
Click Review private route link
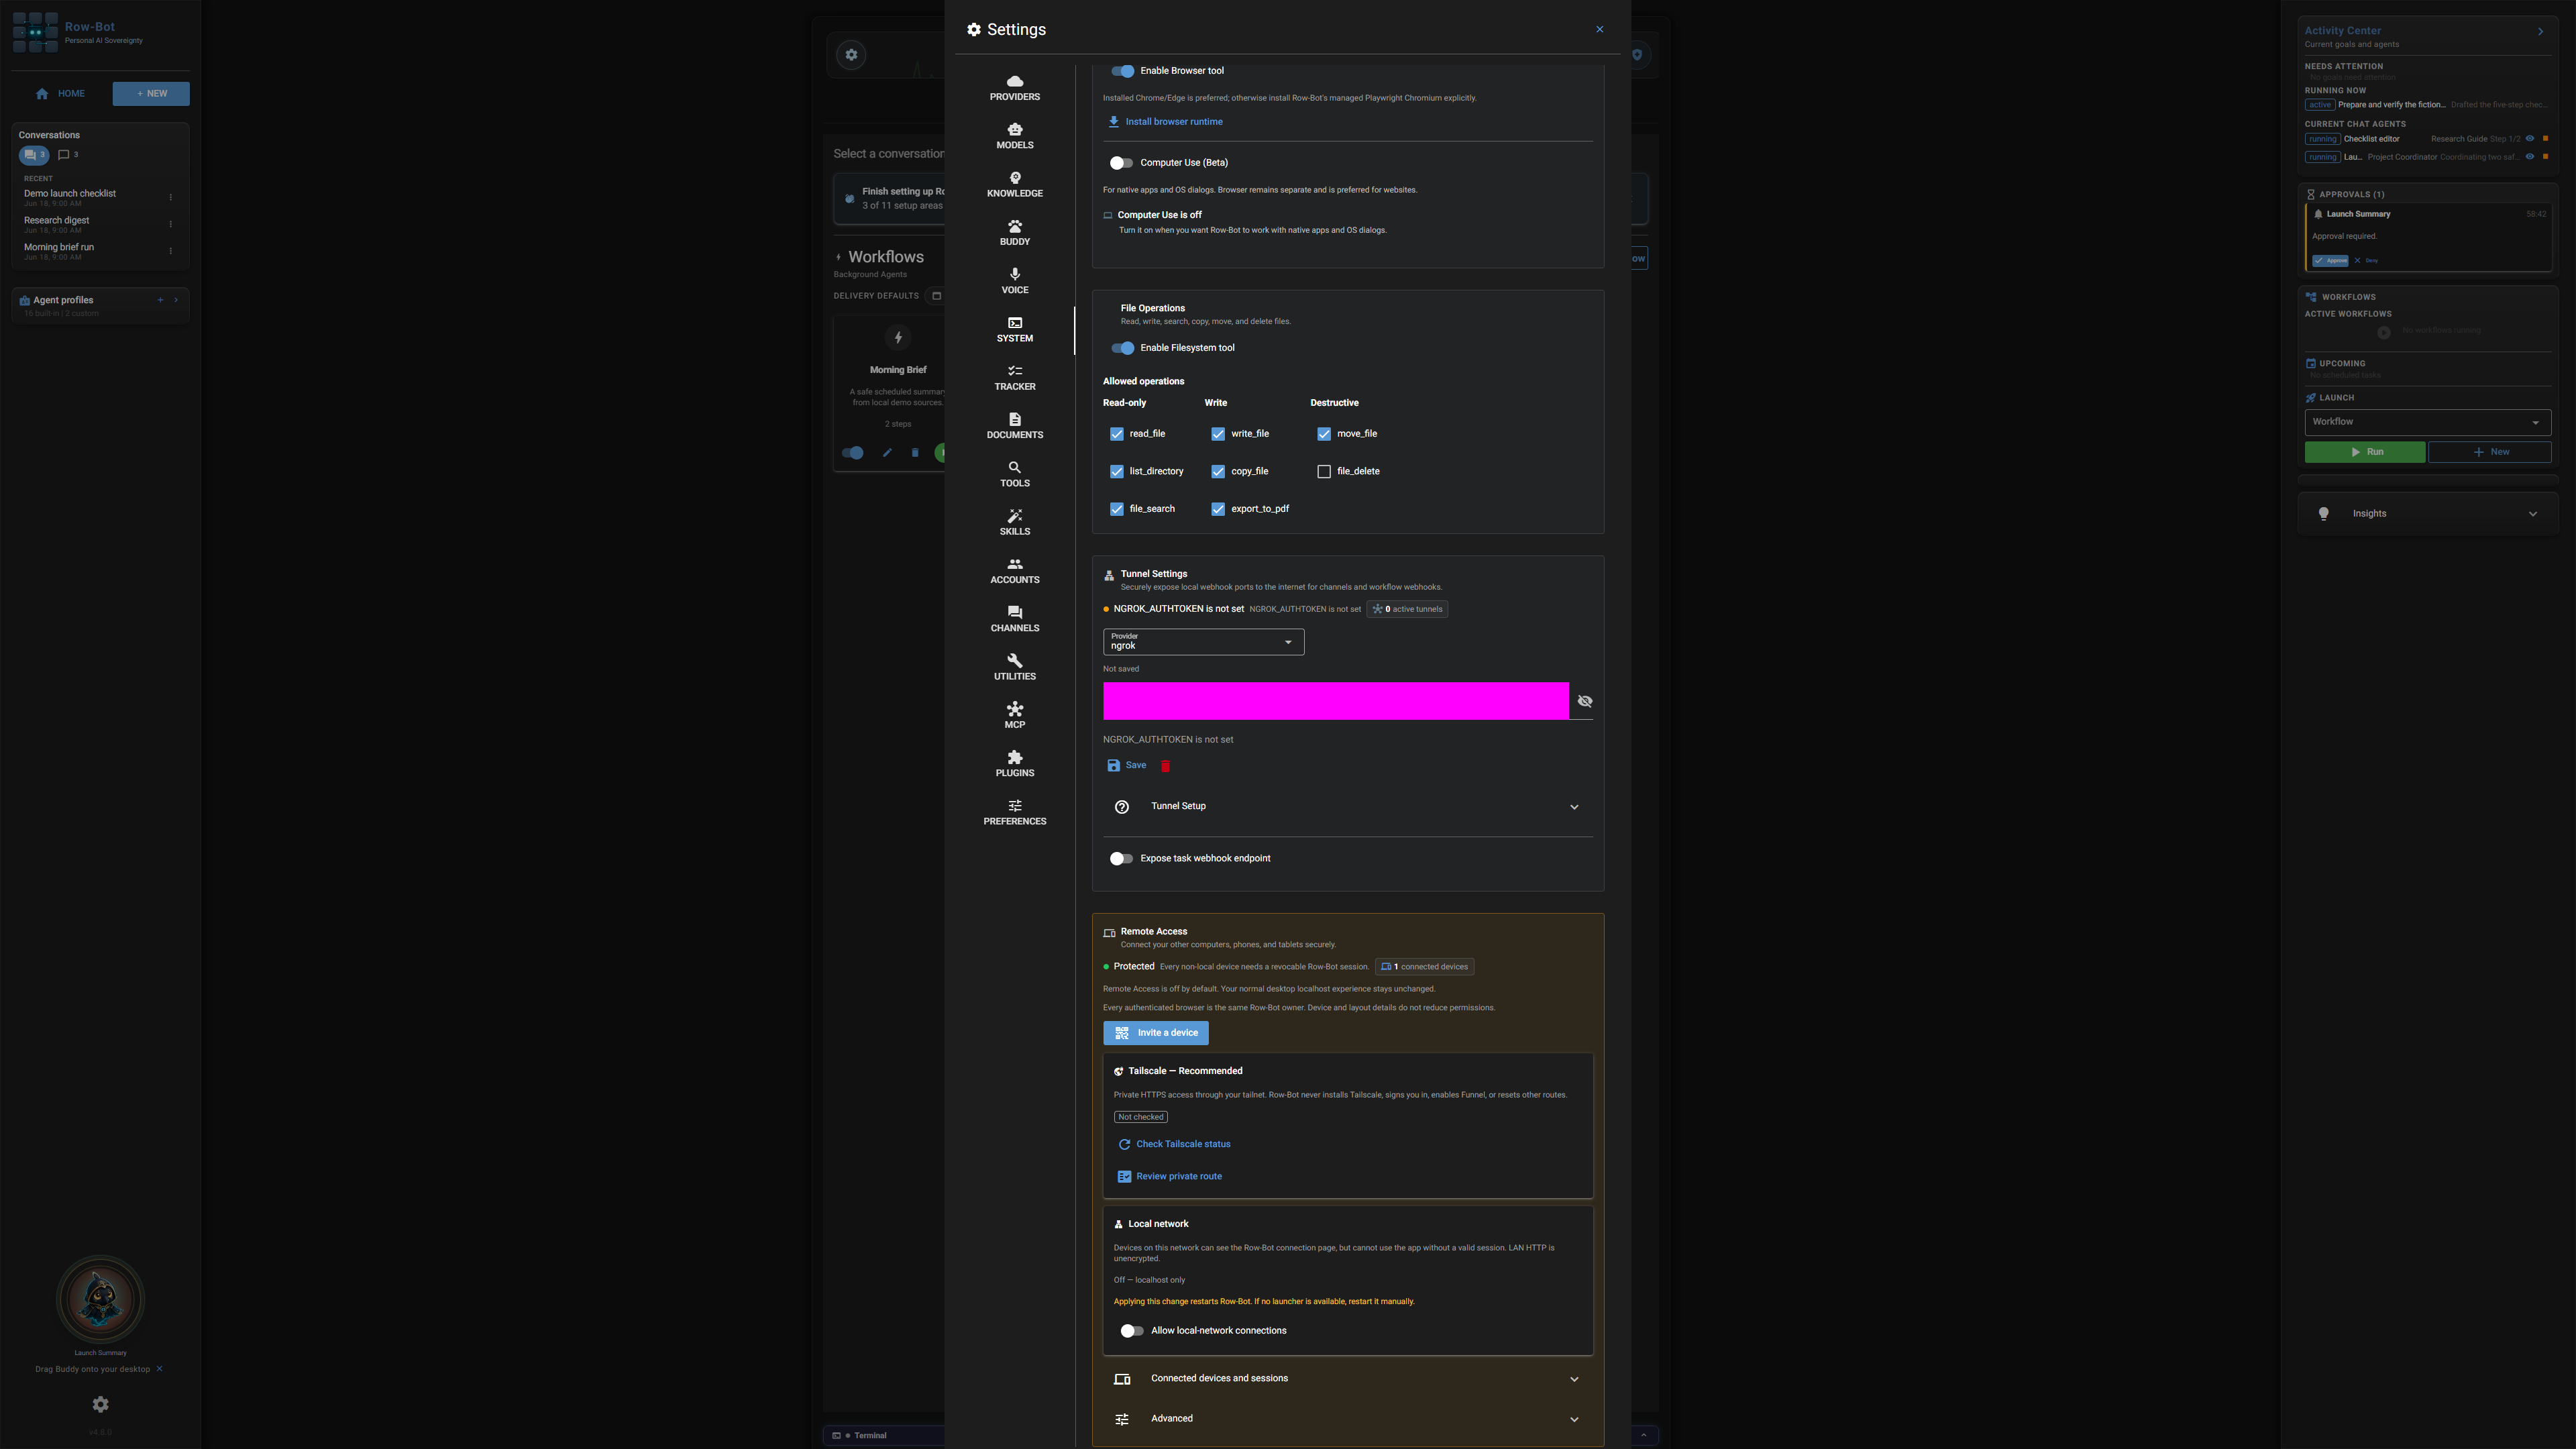click(x=1169, y=1177)
